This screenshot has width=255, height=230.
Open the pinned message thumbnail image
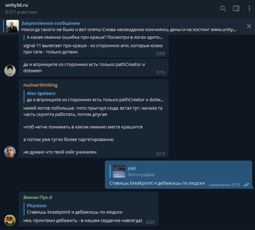click(13, 26)
